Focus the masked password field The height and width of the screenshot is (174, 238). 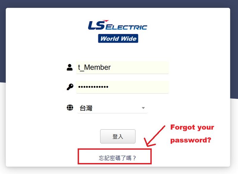122,87
